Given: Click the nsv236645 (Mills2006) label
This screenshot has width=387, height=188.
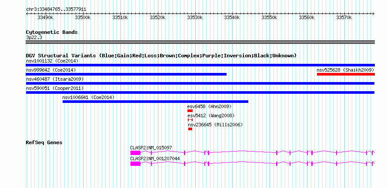Looking at the screenshot, I should tap(216, 125).
